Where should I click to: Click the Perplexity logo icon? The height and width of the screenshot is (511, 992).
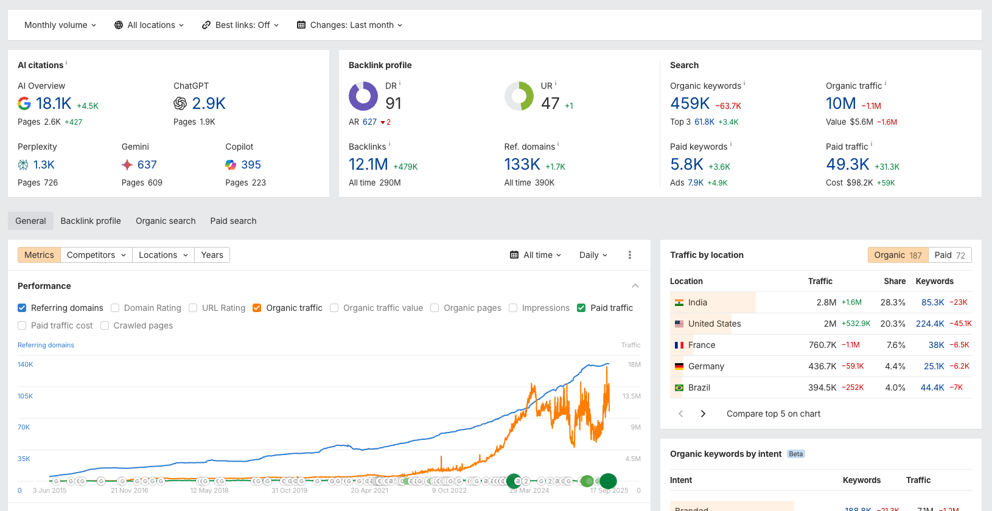(x=23, y=165)
